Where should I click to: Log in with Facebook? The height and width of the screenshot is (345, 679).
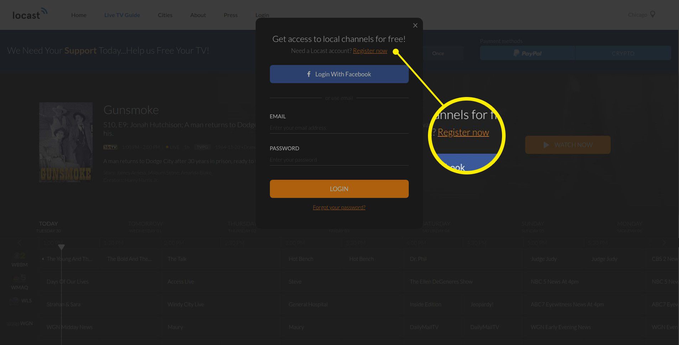[339, 74]
